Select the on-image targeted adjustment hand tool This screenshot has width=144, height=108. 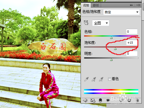tap(86, 23)
